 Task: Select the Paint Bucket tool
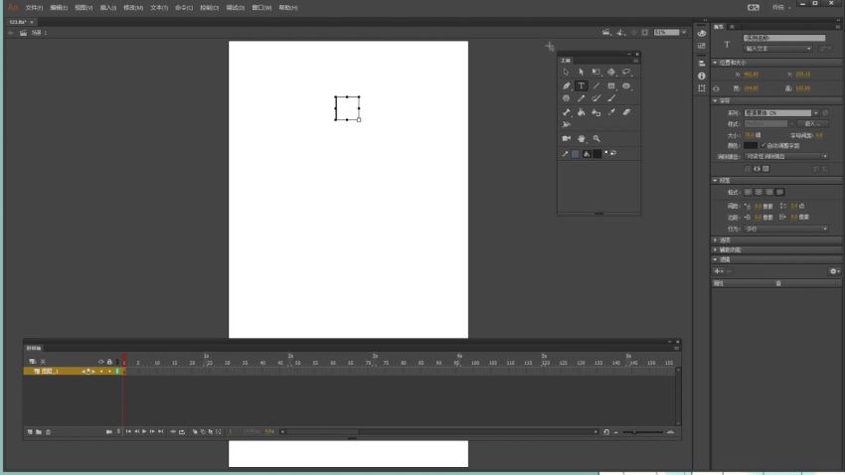pos(581,112)
